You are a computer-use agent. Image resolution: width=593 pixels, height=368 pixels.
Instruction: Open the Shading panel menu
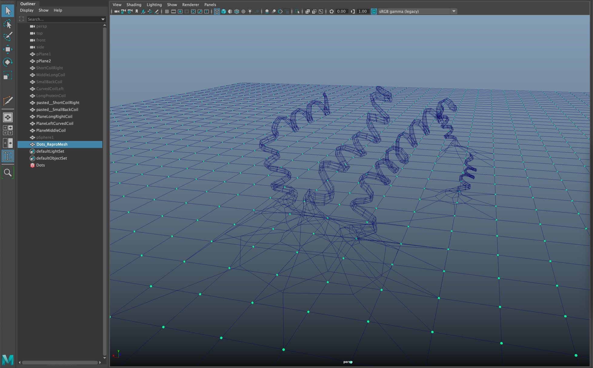click(x=134, y=5)
